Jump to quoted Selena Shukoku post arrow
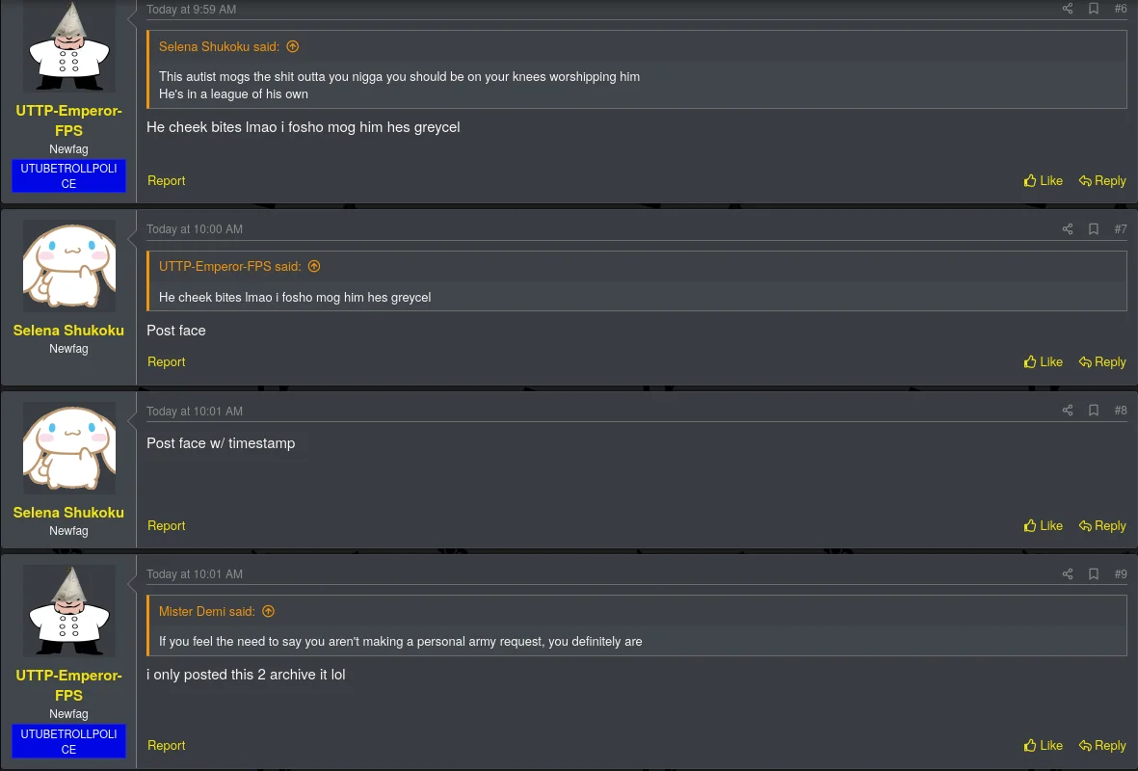1138x771 pixels. (x=293, y=46)
